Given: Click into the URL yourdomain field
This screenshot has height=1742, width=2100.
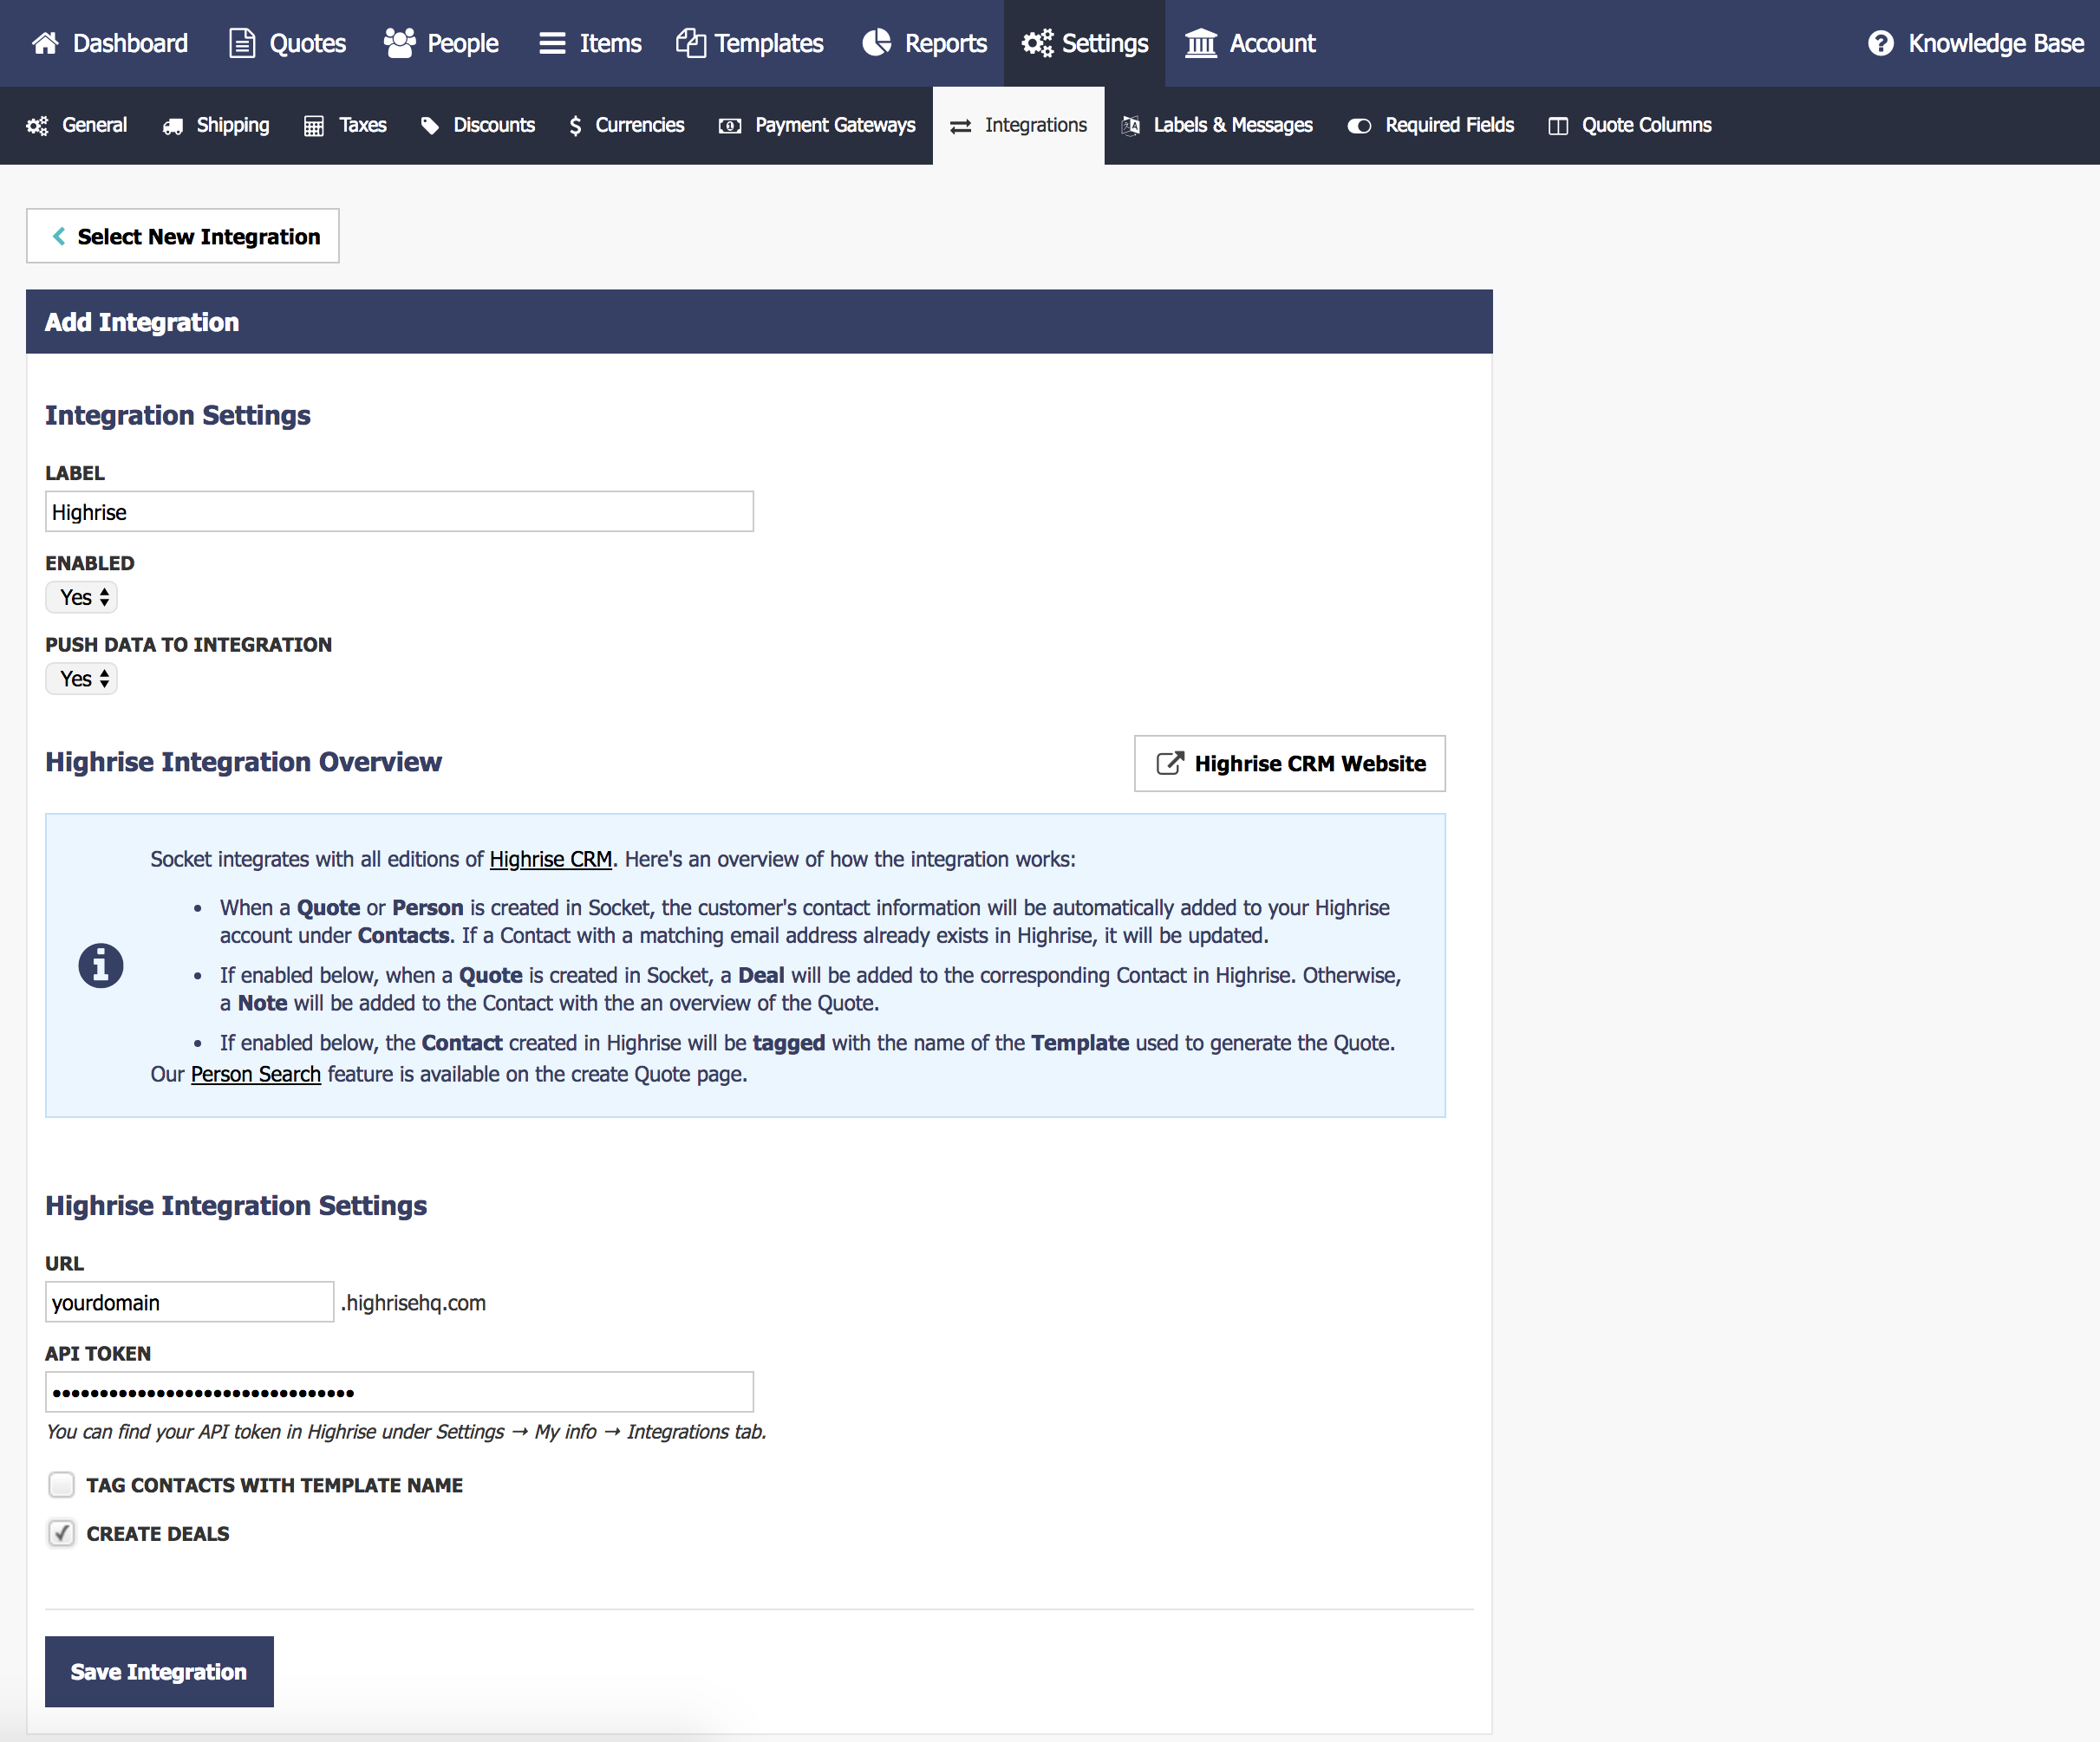Looking at the screenshot, I should pos(189,1303).
